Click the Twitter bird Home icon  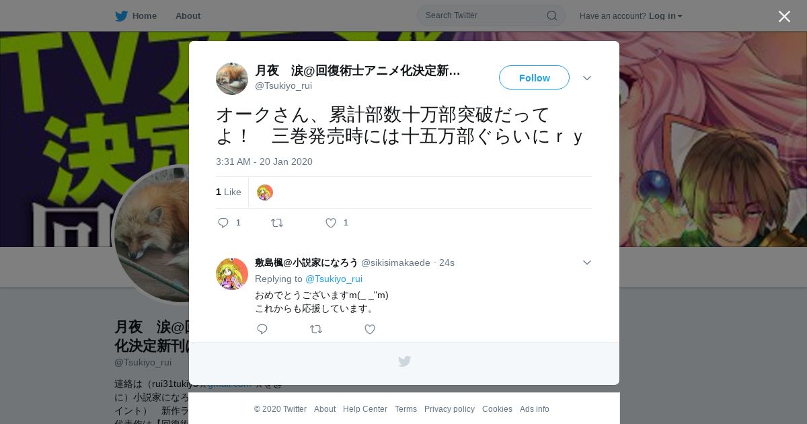tap(121, 15)
